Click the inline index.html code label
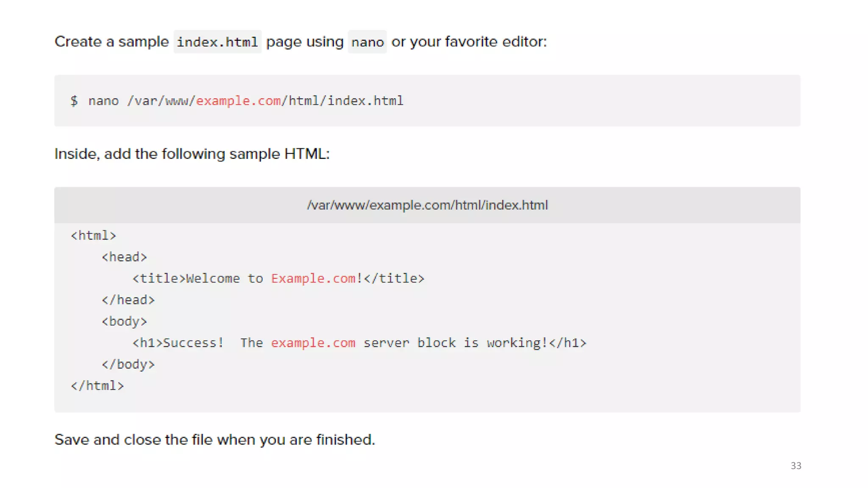Screen dimensions: 868x488 pos(217,42)
